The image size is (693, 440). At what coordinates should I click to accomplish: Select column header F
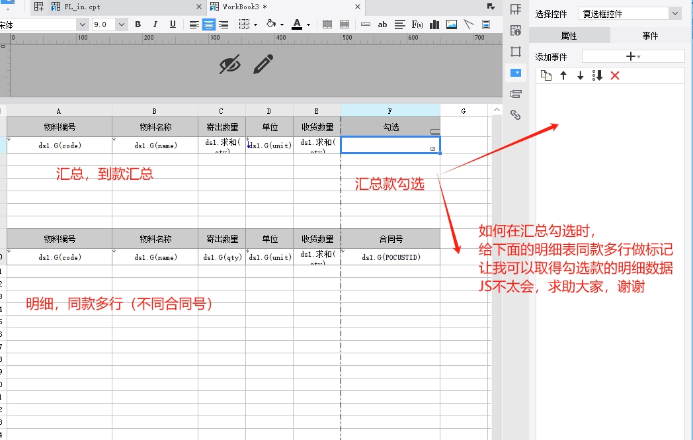coord(390,111)
